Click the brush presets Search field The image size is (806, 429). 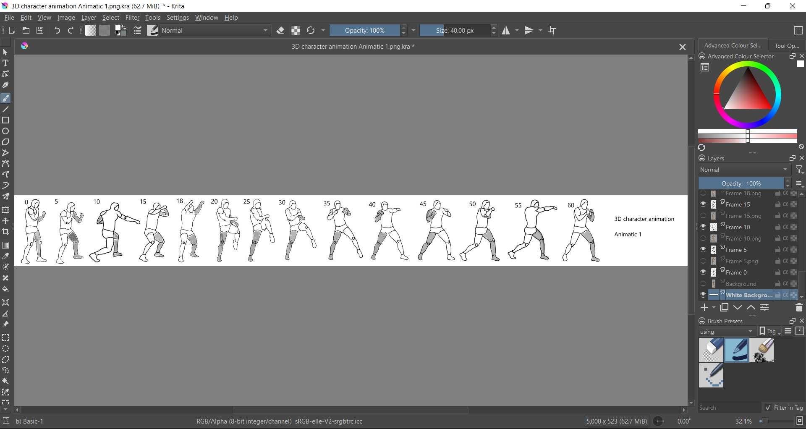[729, 408]
